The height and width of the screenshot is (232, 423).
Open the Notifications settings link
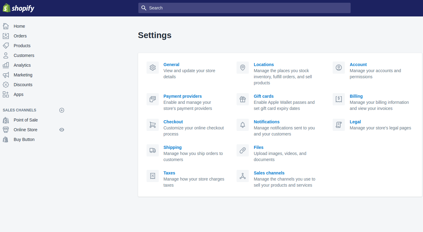coord(267,122)
